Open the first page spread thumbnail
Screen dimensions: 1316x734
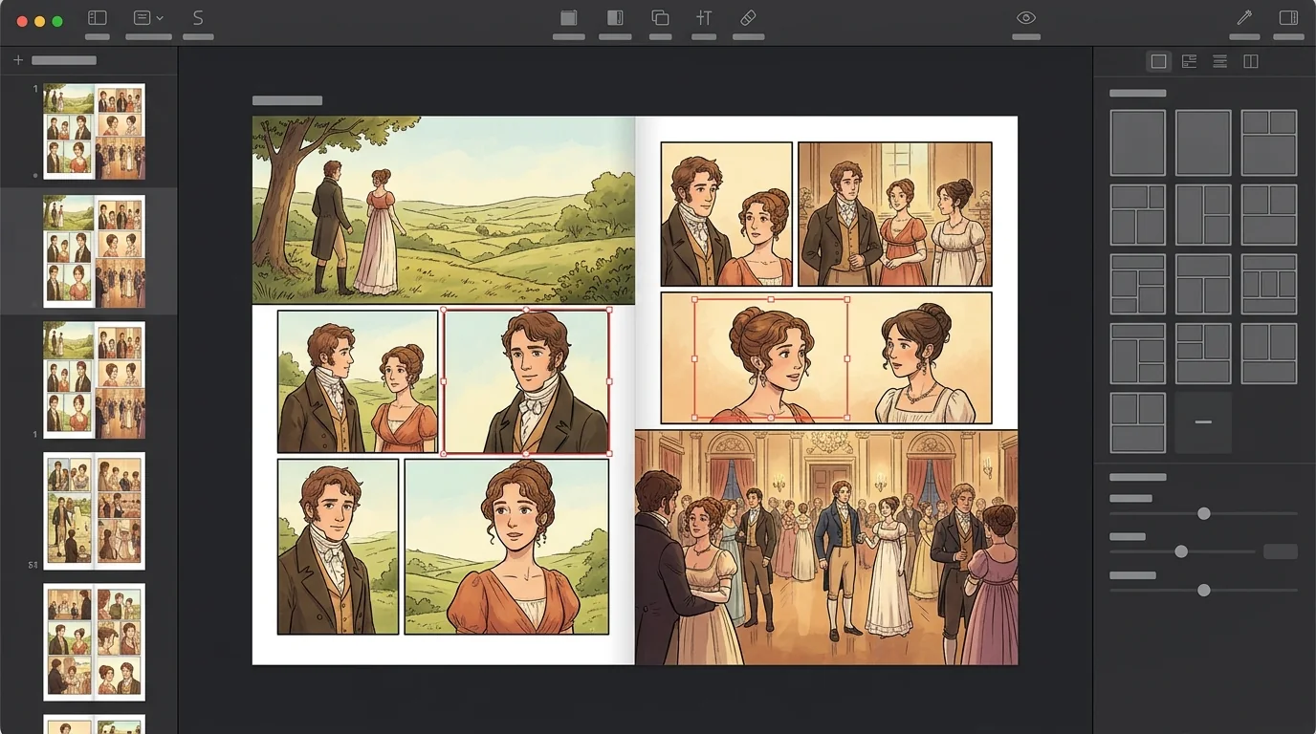[94, 132]
